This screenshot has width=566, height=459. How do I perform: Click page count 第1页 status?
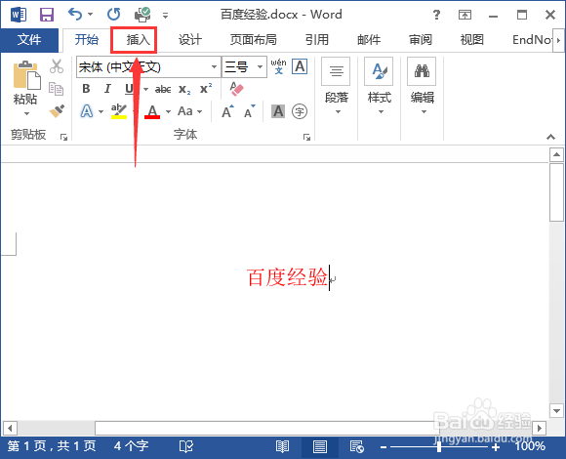pos(52,446)
